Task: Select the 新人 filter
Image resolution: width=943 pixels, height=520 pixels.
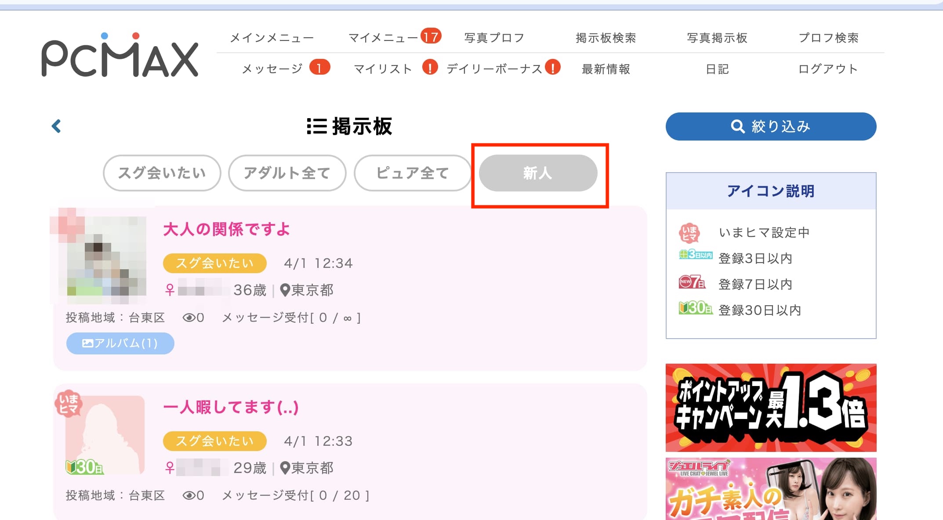Action: [538, 173]
